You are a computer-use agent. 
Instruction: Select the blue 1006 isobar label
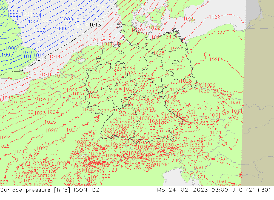[45, 21]
